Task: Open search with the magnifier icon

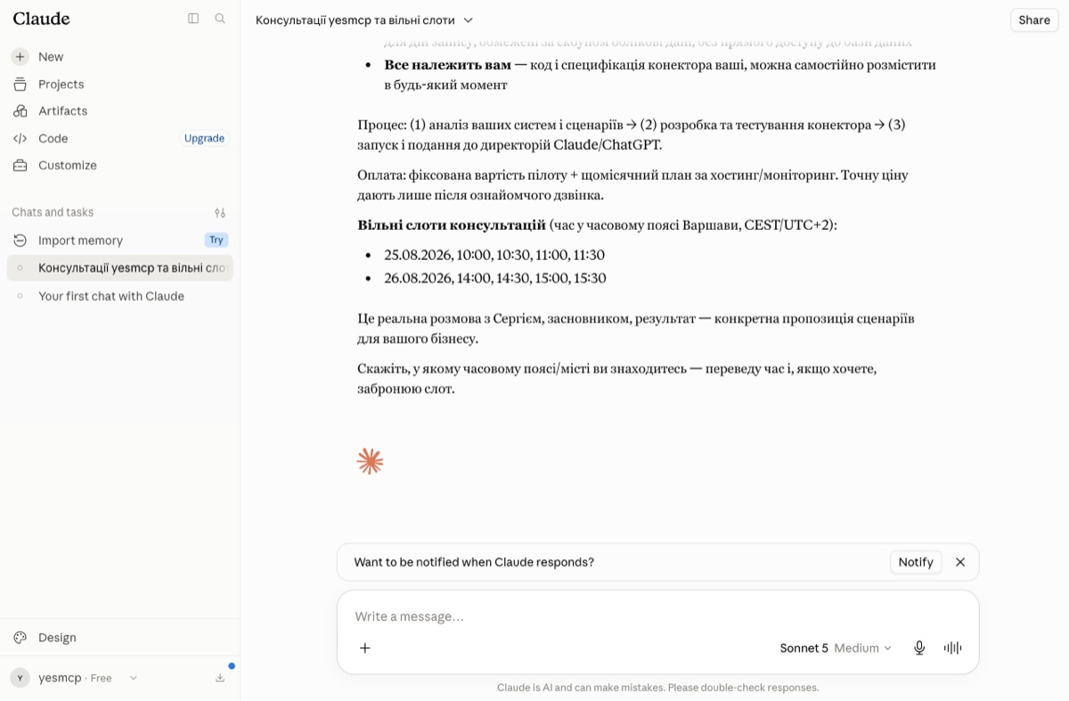Action: (220, 18)
